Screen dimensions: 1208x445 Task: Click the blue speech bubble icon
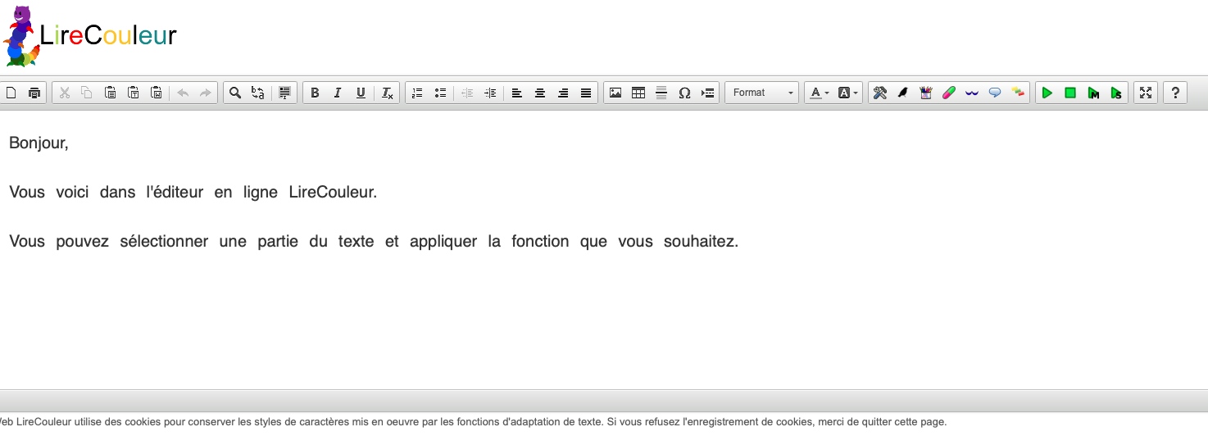(x=995, y=93)
